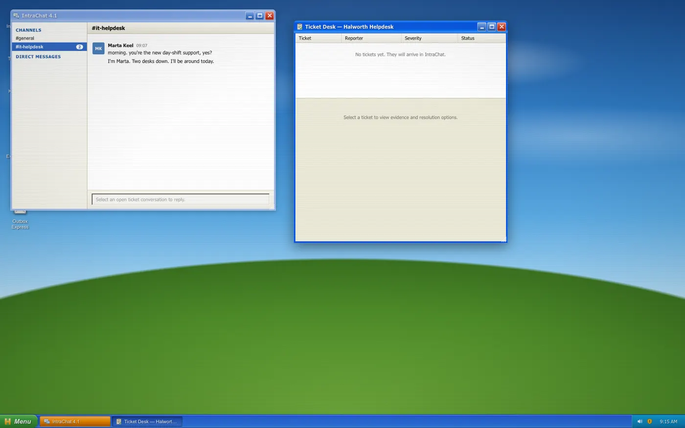The image size is (685, 428).
Task: Sort by the Severity column header
Action: [430, 38]
